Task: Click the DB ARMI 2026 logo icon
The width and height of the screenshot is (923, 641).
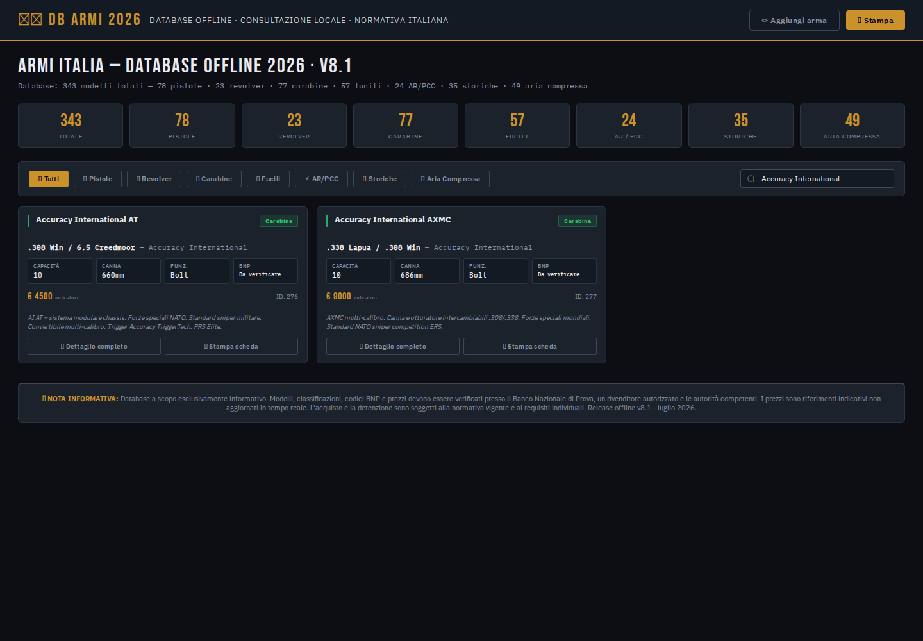Action: pos(30,19)
